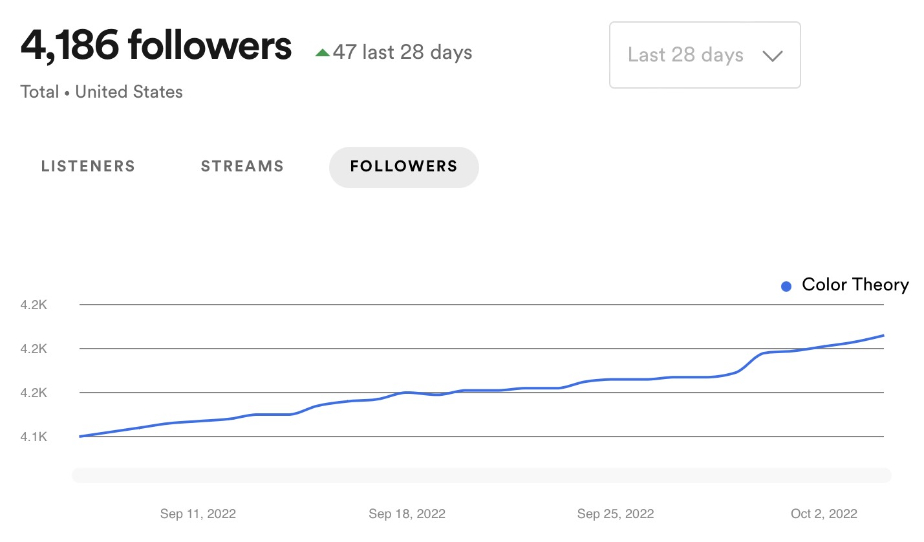Switch to the Streams tab

click(x=242, y=166)
